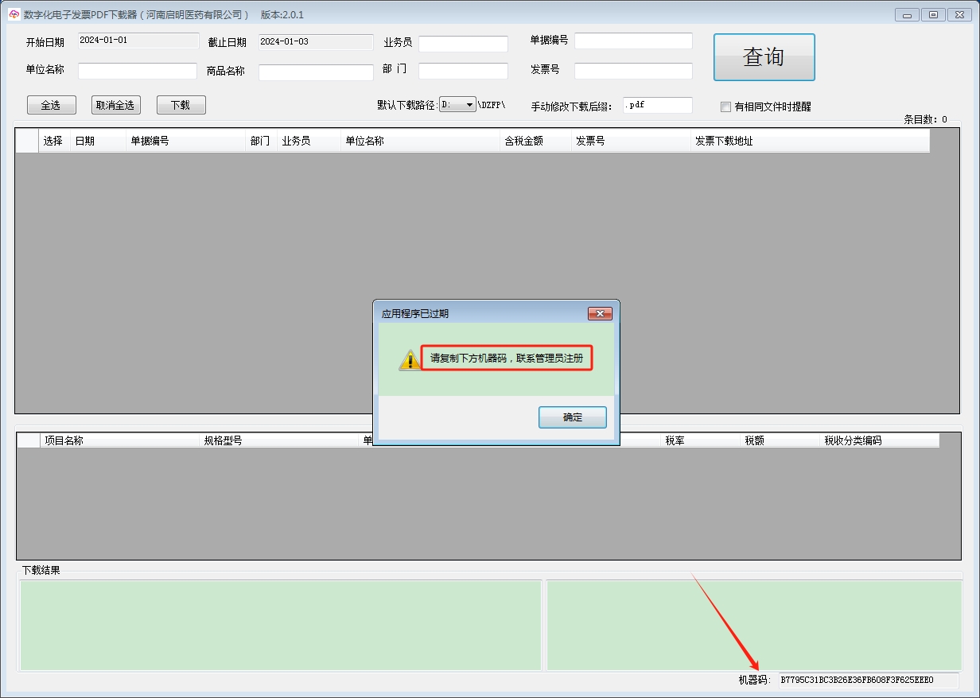Click the 截止日期 date field
The width and height of the screenshot is (980, 698).
[315, 42]
